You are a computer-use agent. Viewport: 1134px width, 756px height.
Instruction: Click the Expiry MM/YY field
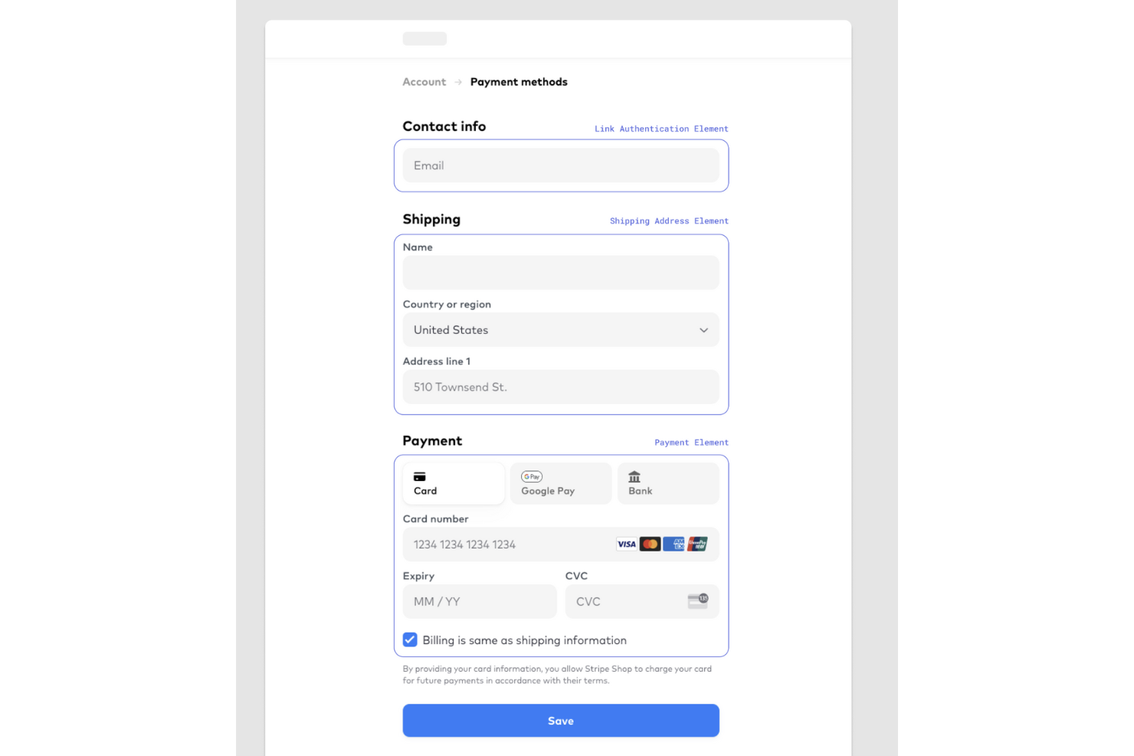tap(479, 601)
